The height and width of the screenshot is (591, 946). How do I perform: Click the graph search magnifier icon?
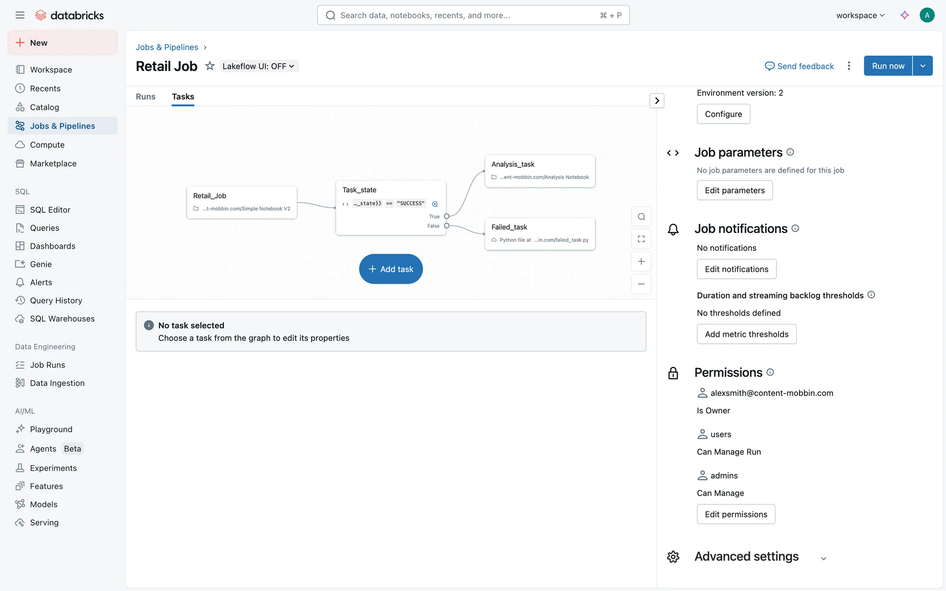pos(641,217)
